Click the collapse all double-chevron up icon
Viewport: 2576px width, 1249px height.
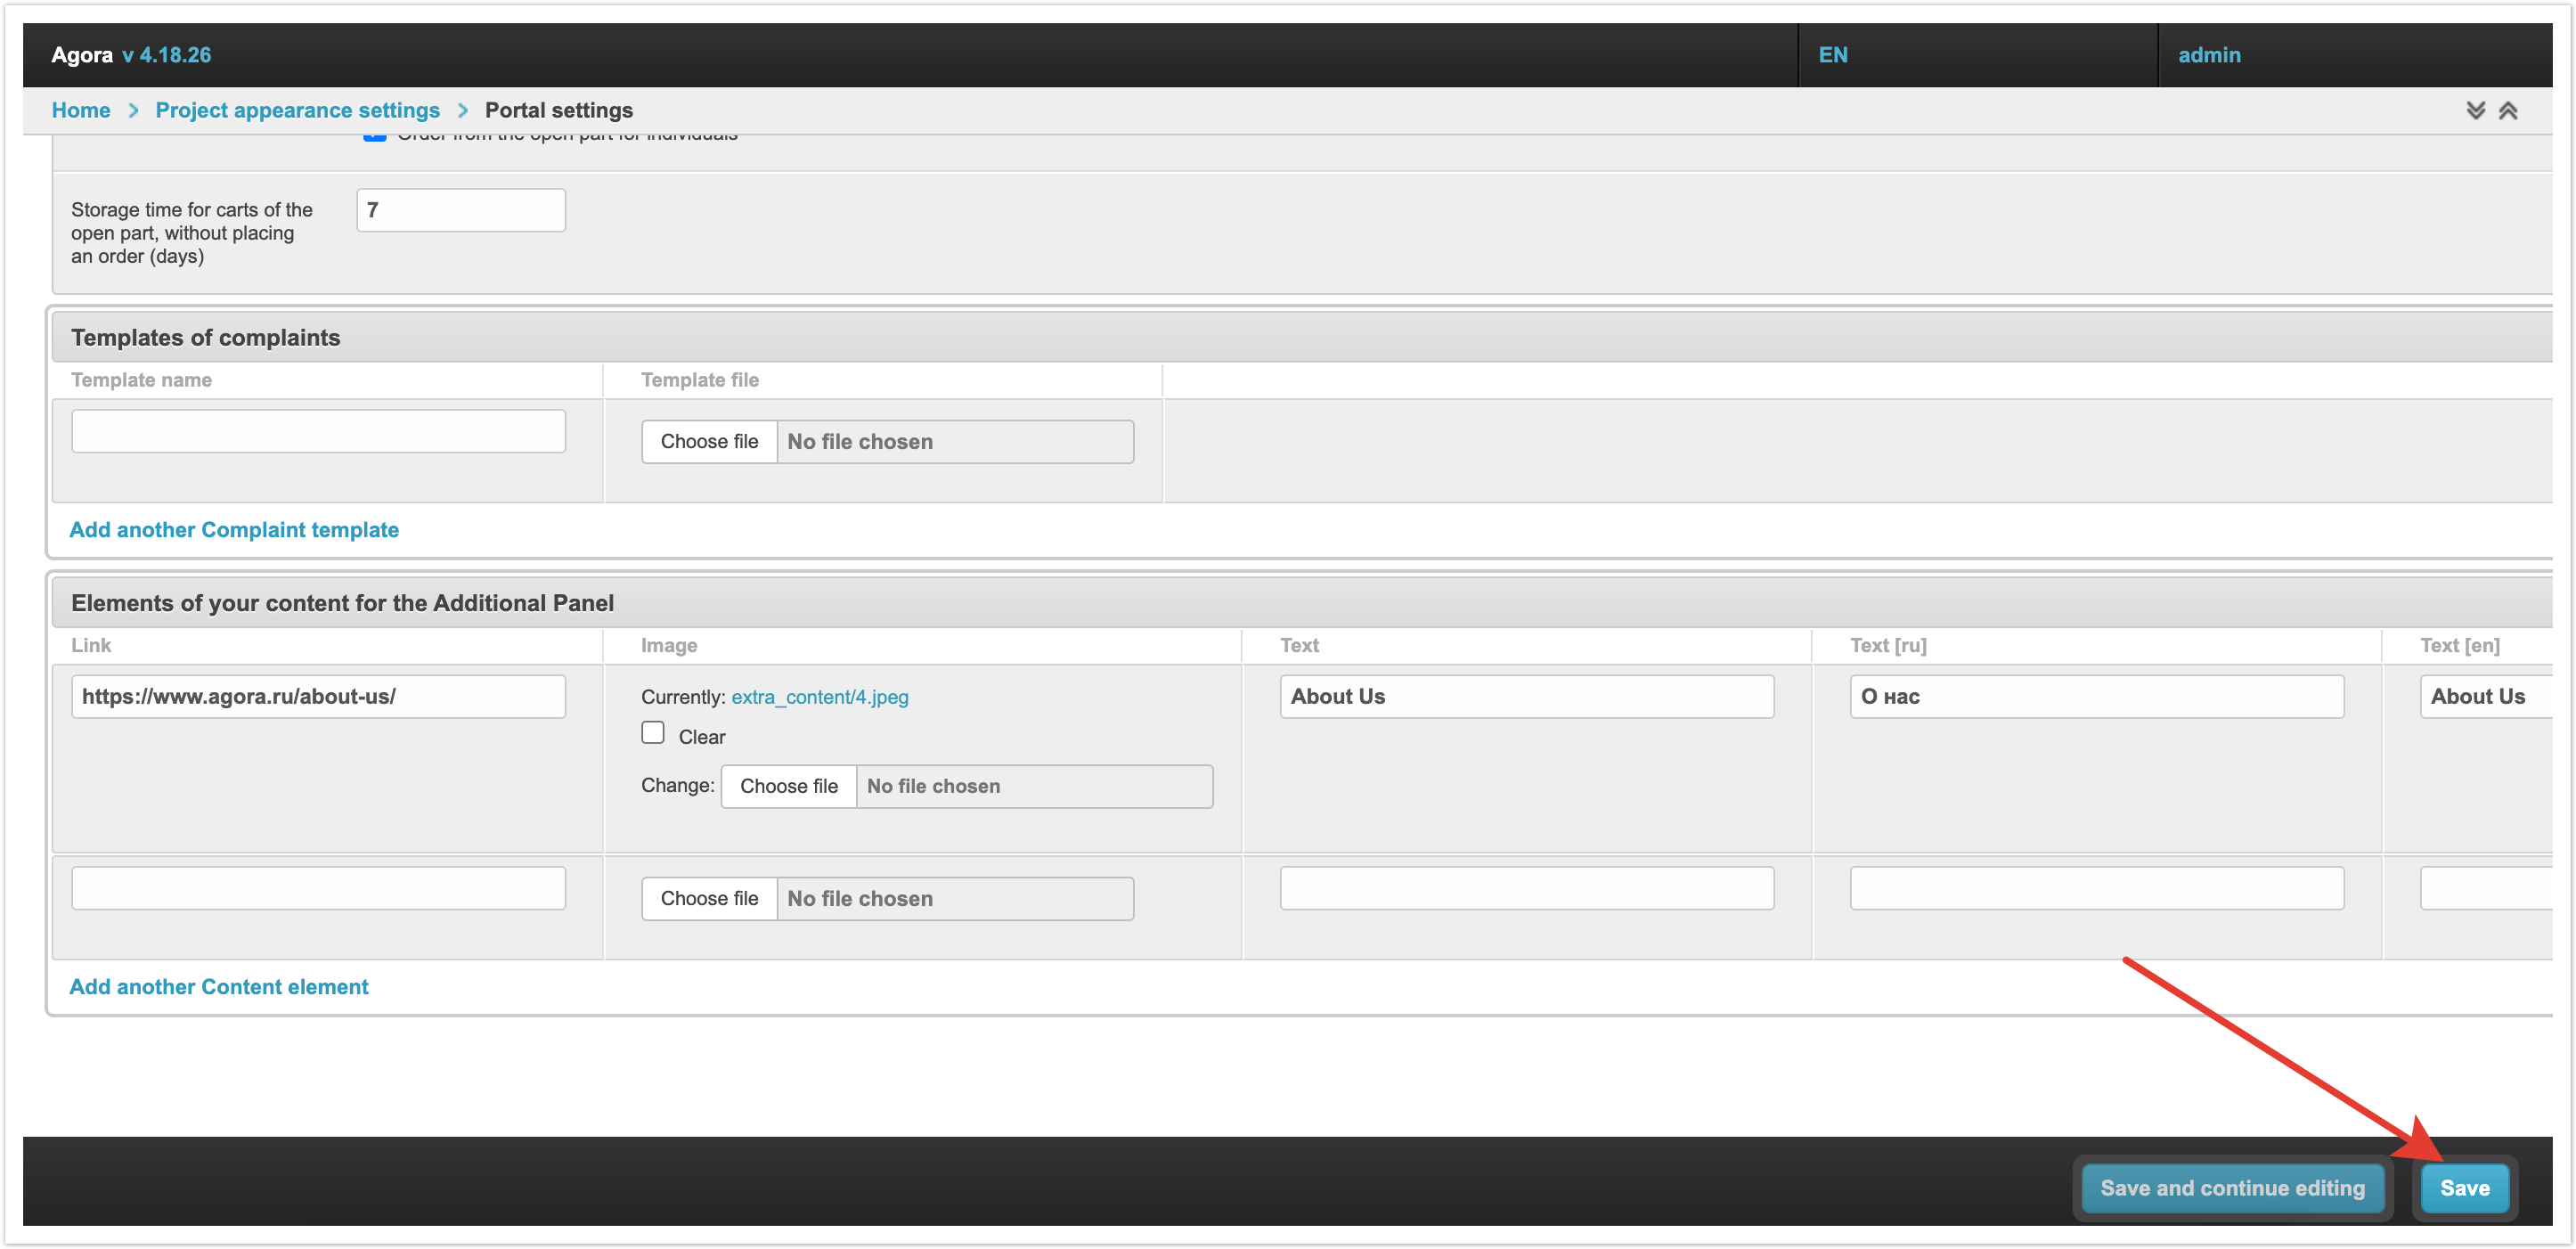tap(2507, 110)
